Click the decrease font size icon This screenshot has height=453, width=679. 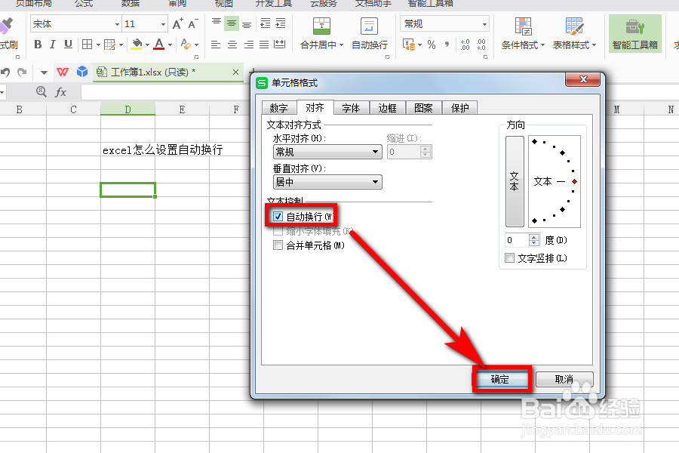193,24
